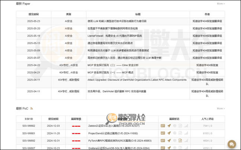Click the 漏洞状态 column header

[x=174, y=119]
